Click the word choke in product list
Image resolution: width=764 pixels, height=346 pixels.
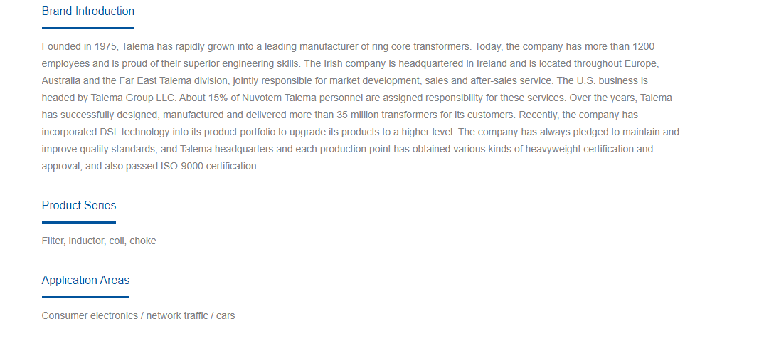tap(143, 241)
